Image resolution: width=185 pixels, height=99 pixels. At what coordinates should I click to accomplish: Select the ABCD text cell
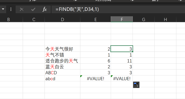pos(62,73)
